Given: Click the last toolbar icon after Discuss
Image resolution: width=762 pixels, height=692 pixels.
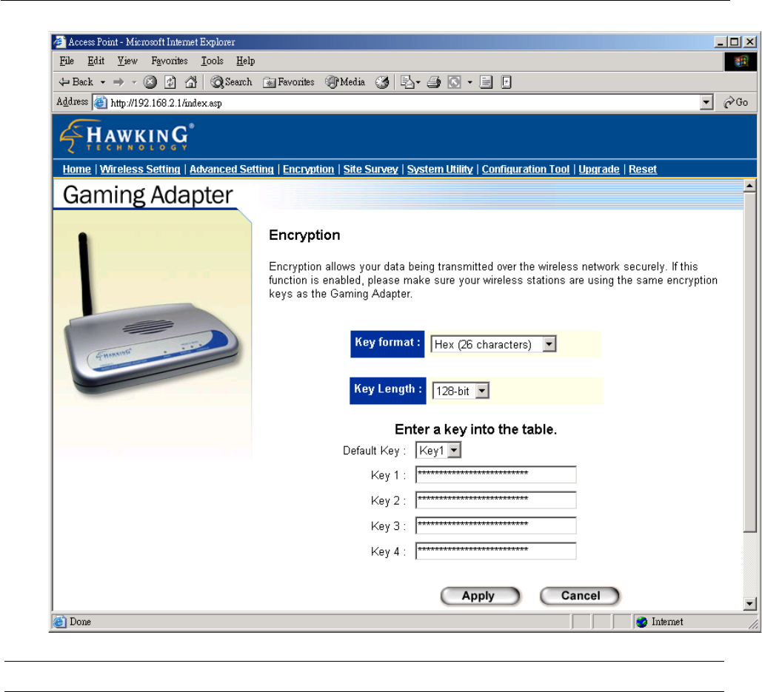Looking at the screenshot, I should pyautogui.click(x=507, y=82).
